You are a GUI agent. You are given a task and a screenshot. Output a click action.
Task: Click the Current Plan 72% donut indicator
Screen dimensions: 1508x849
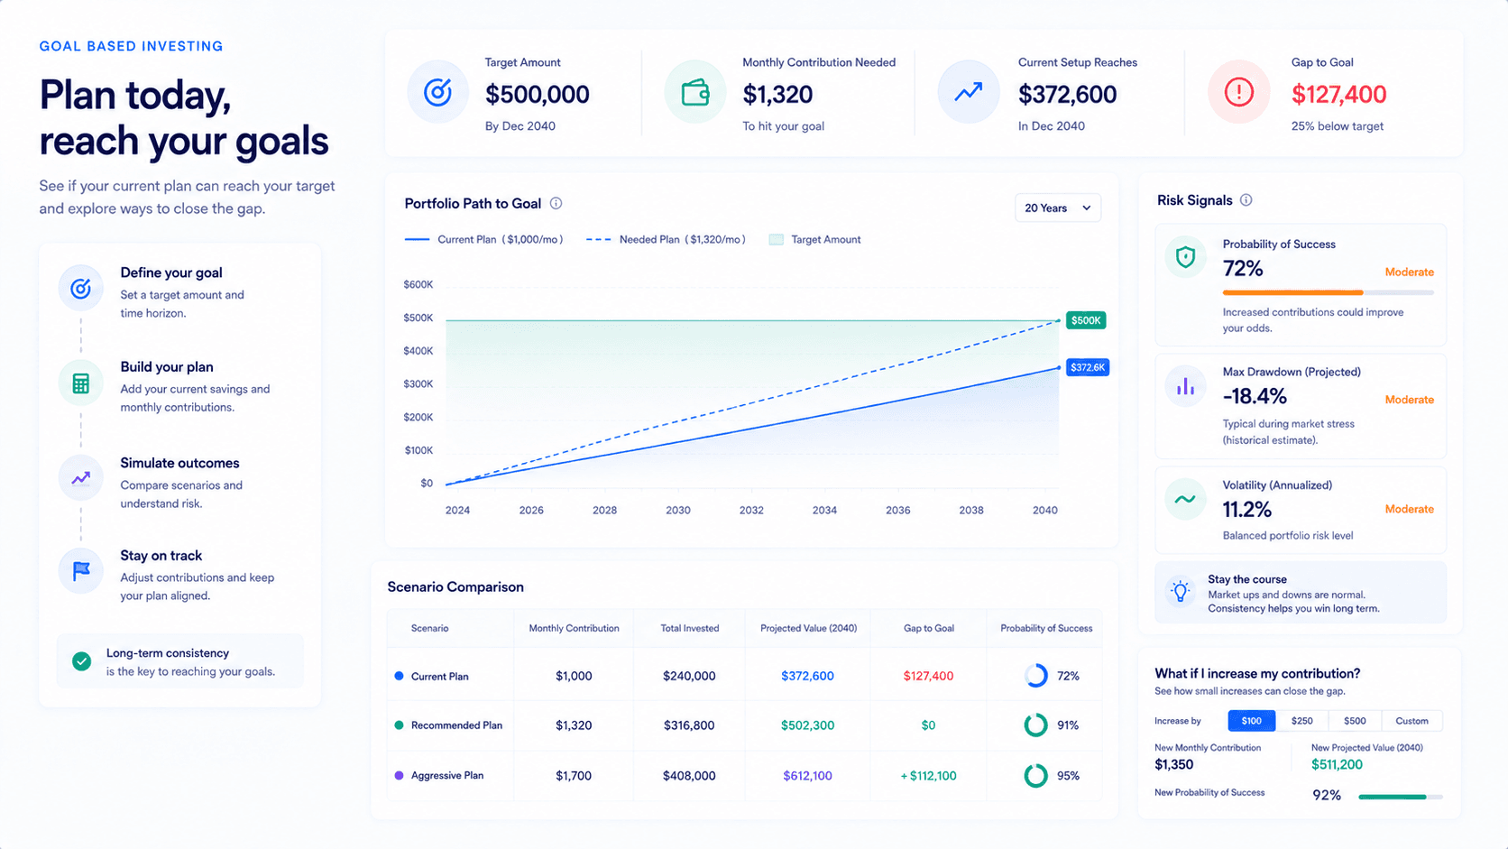point(1036,676)
